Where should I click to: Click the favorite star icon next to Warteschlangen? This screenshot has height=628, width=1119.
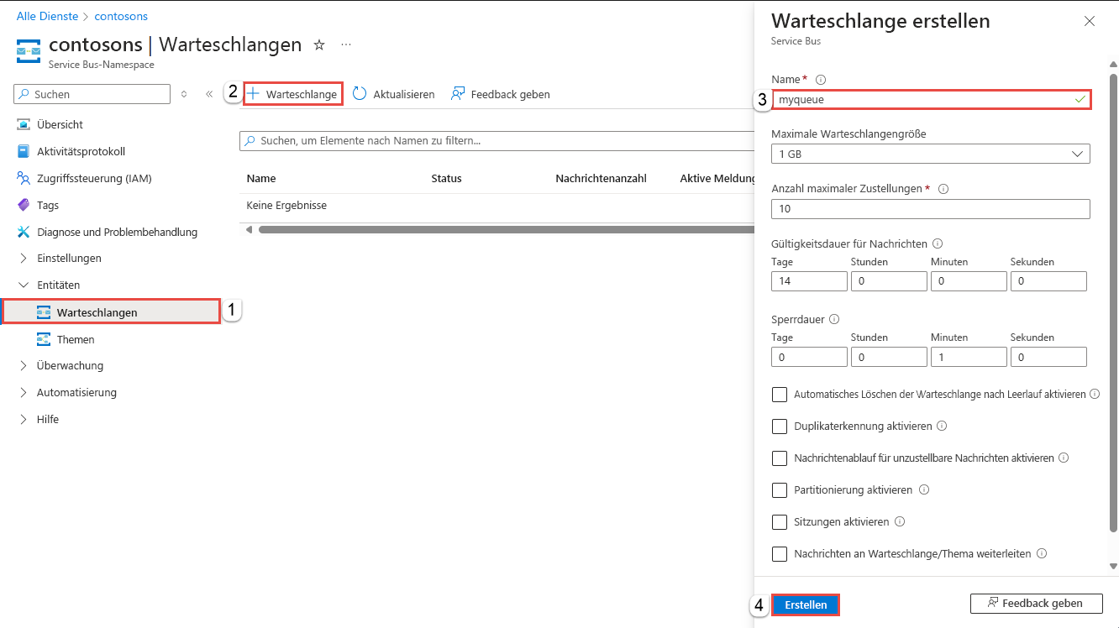(x=319, y=45)
